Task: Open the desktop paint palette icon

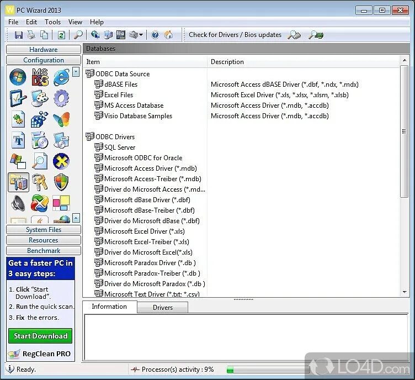Action: [x=40, y=98]
